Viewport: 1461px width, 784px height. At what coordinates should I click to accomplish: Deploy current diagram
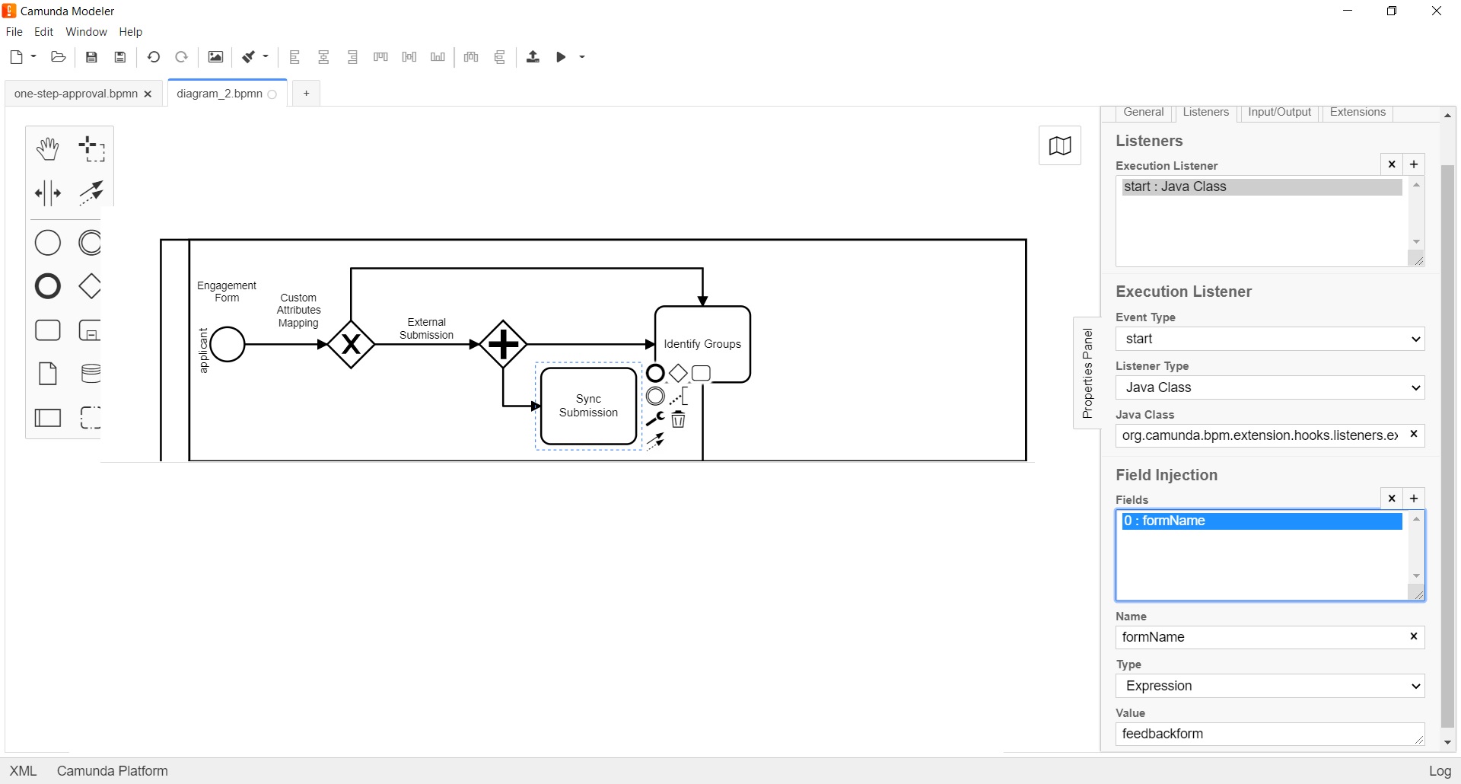coord(533,57)
